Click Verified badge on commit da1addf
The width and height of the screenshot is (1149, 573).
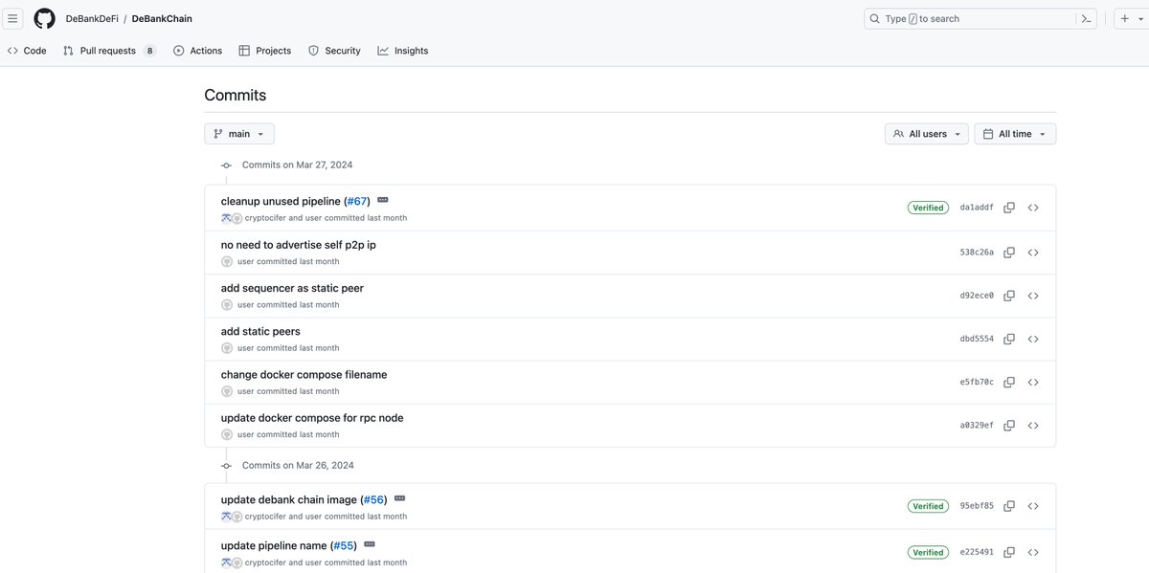[928, 208]
